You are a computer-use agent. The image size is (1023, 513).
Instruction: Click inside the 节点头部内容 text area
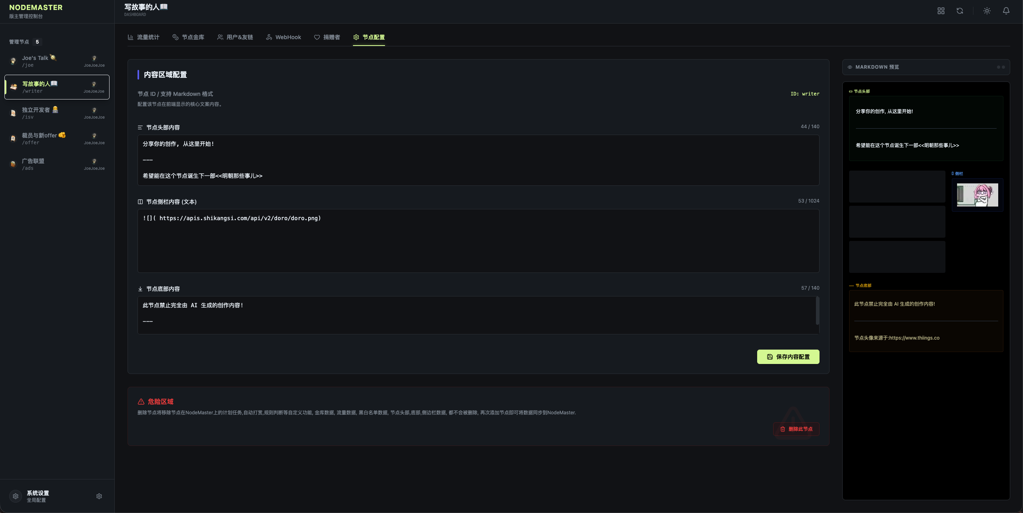pos(478,160)
